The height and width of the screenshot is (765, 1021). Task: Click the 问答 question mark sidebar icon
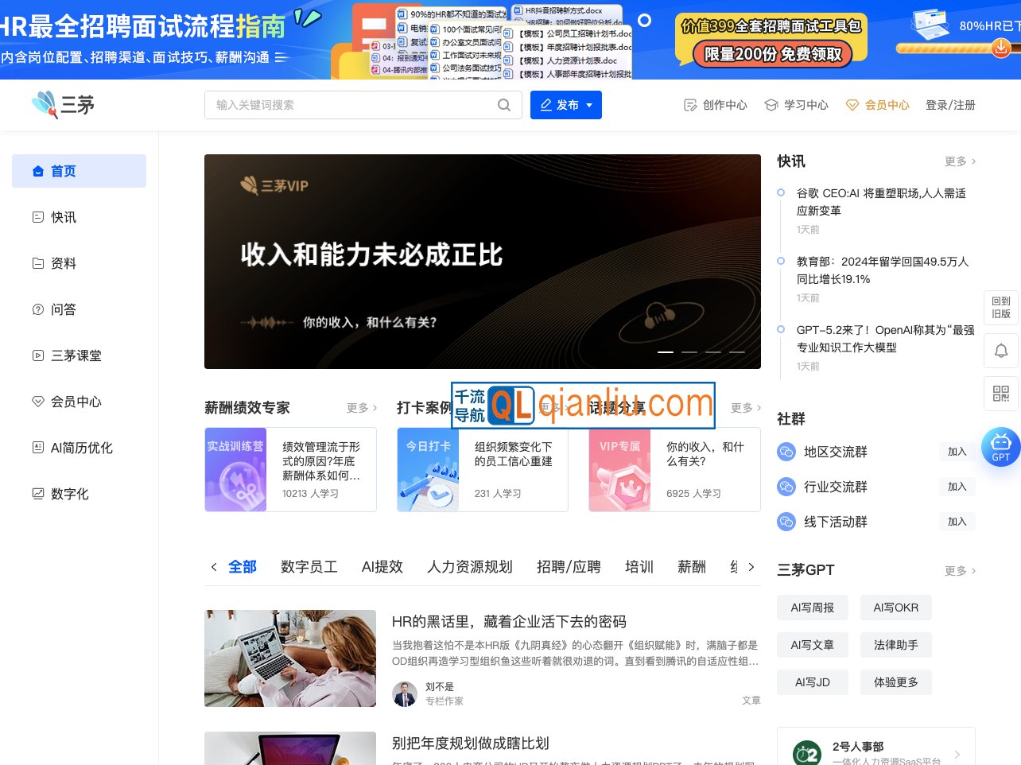click(x=37, y=309)
